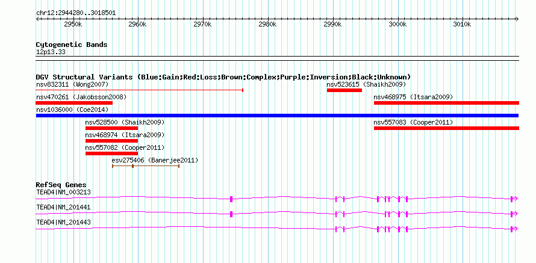The width and height of the screenshot is (536, 263).
Task: Click the 2990k ruler mark
Action: (333, 25)
